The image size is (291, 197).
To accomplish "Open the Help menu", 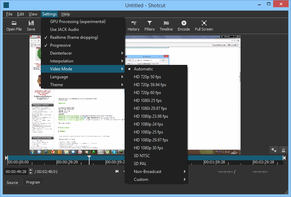I will pyautogui.click(x=66, y=14).
